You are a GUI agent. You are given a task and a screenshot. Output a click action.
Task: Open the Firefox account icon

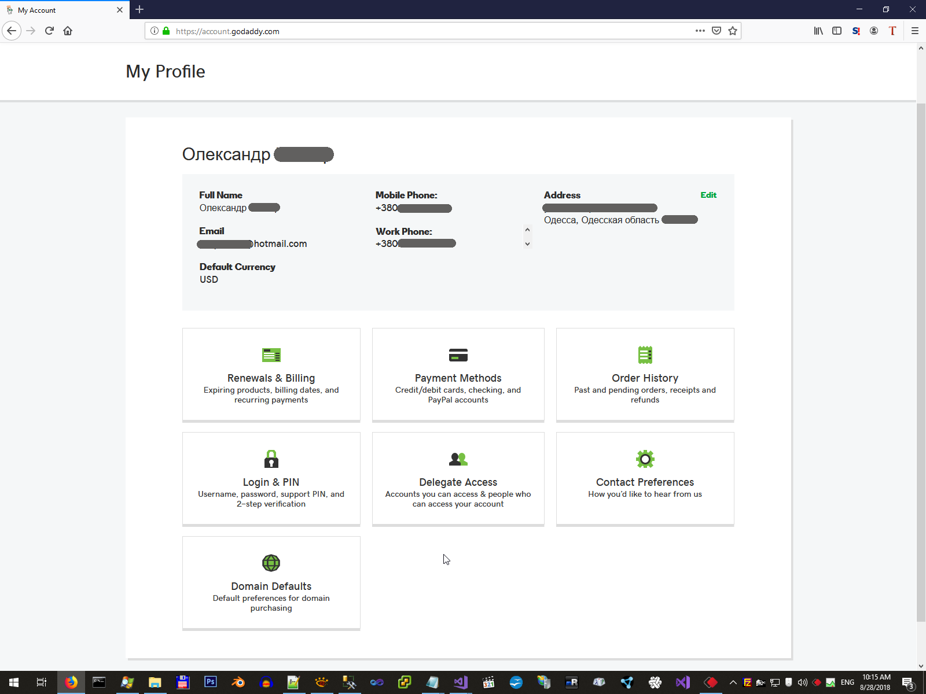(874, 31)
